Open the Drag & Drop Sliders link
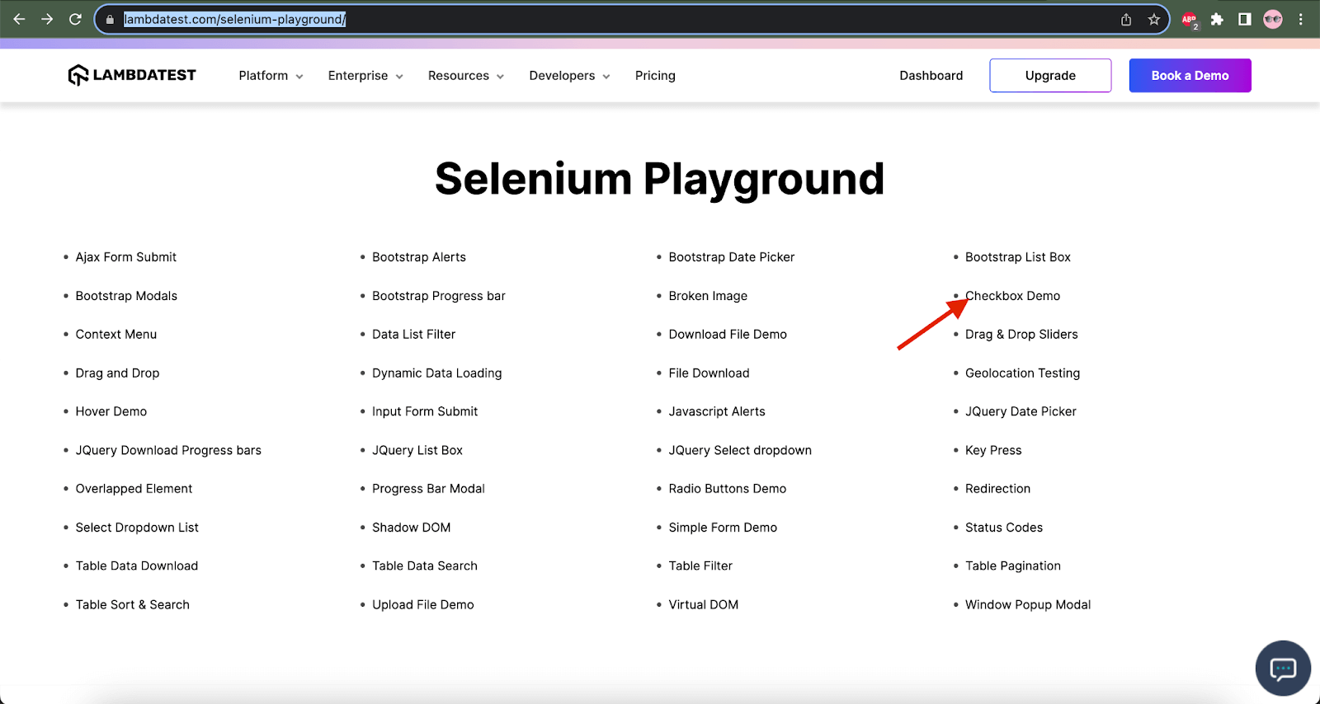 coord(1021,335)
